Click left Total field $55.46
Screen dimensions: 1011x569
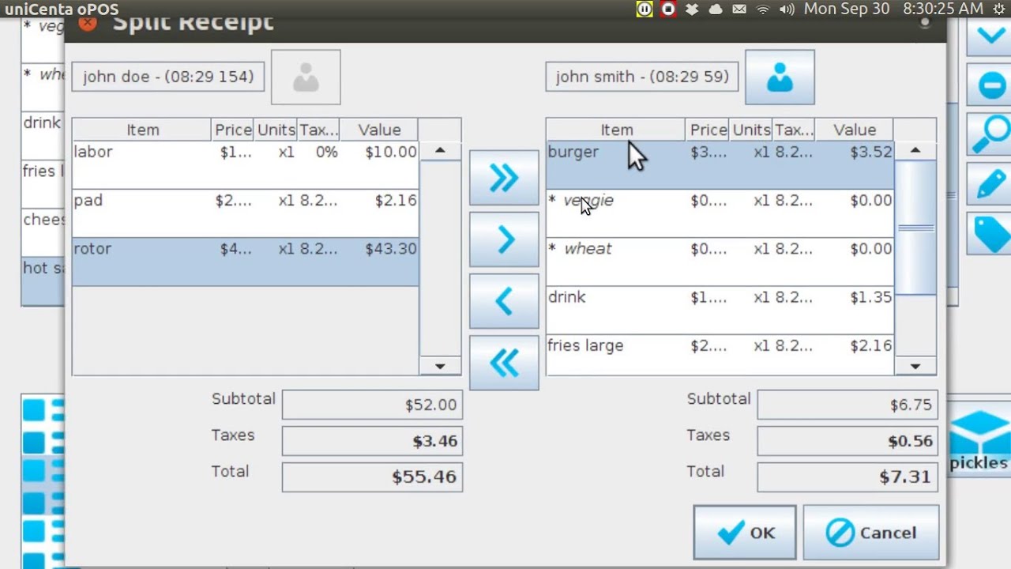pyautogui.click(x=372, y=477)
